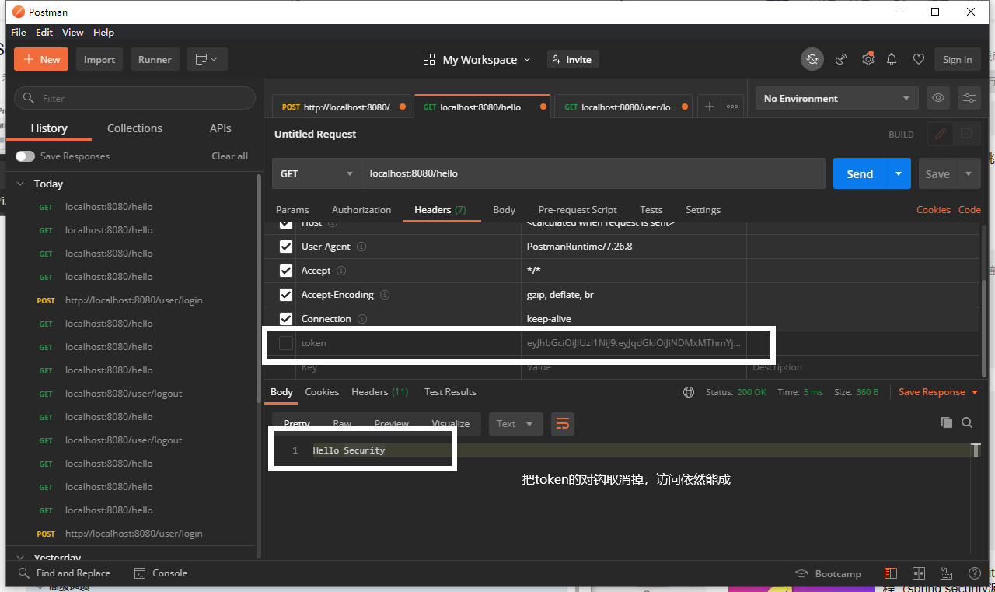The width and height of the screenshot is (995, 592).
Task: Open Postman settings gear icon
Action: tap(868, 59)
